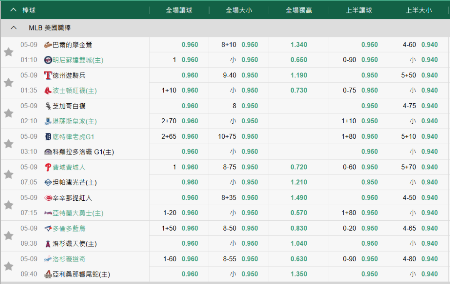The height and width of the screenshot is (284, 450).
Task: Click the Minnesota Twins team logo
Action: [48, 60]
